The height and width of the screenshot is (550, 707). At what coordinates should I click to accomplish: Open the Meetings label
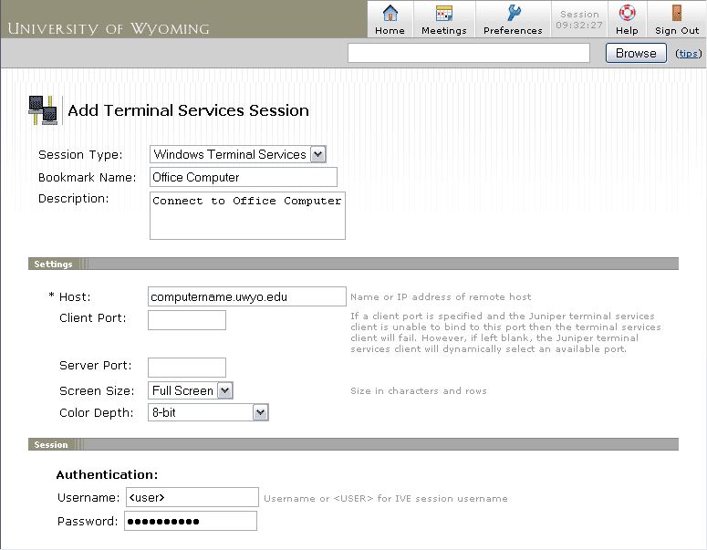coord(443,31)
